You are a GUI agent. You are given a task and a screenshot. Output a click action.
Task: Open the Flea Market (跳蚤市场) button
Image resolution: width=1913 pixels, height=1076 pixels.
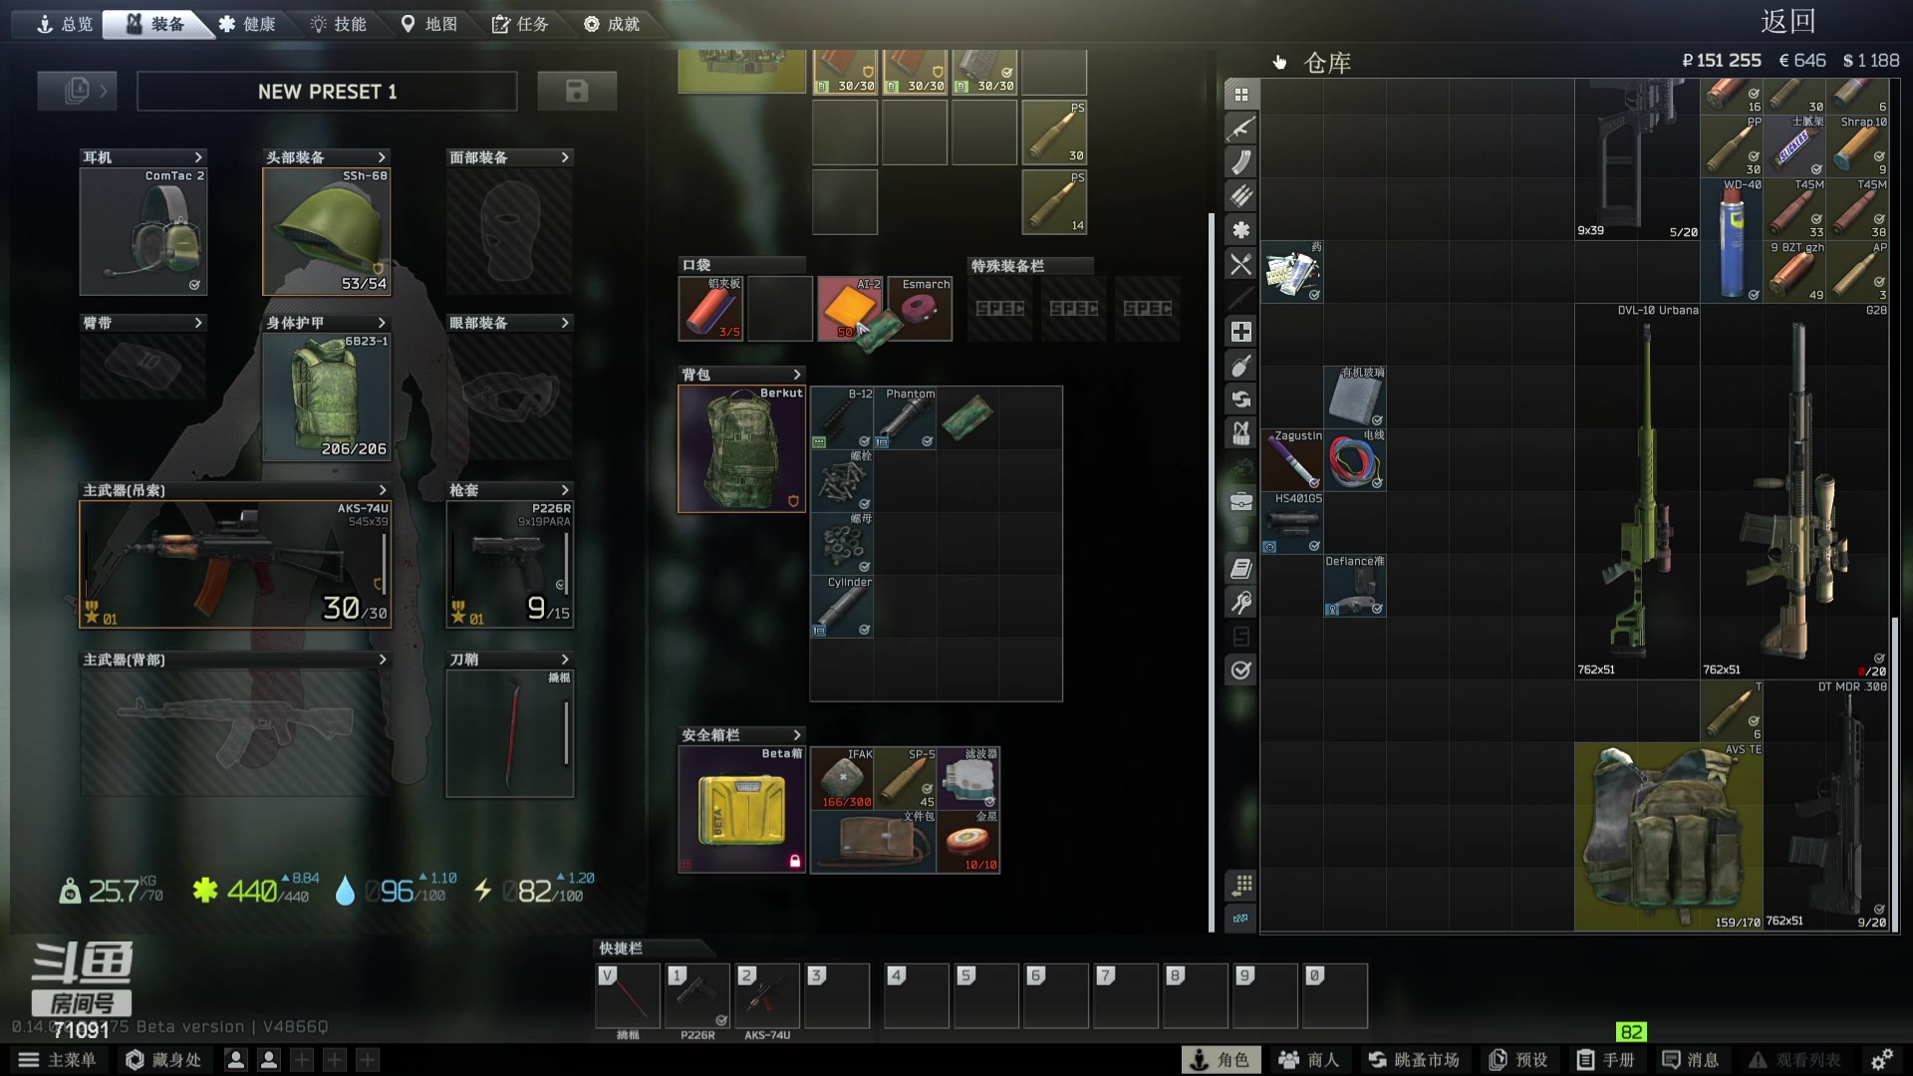tap(1414, 1059)
